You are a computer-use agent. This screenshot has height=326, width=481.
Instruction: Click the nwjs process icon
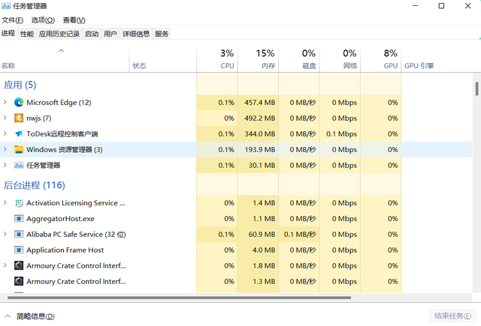click(19, 118)
